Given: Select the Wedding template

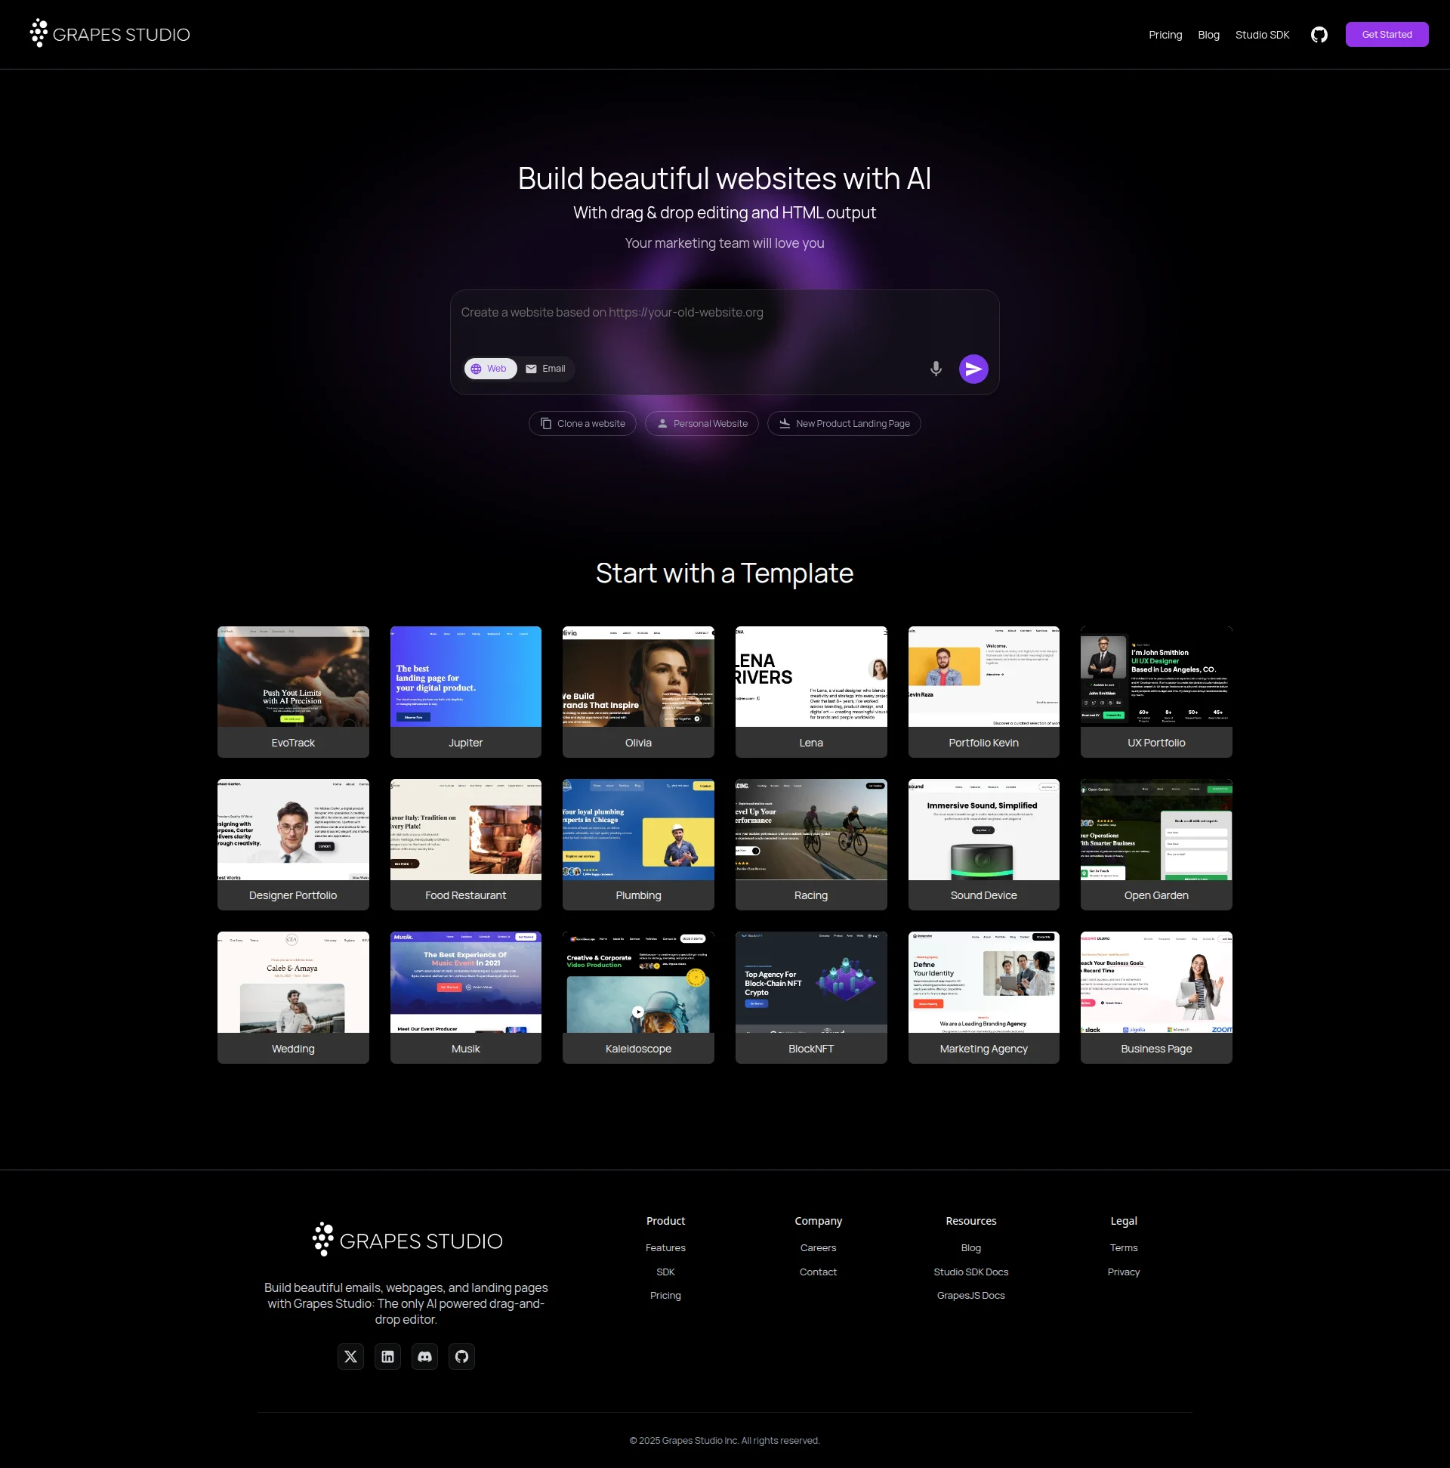Looking at the screenshot, I should tap(293, 997).
